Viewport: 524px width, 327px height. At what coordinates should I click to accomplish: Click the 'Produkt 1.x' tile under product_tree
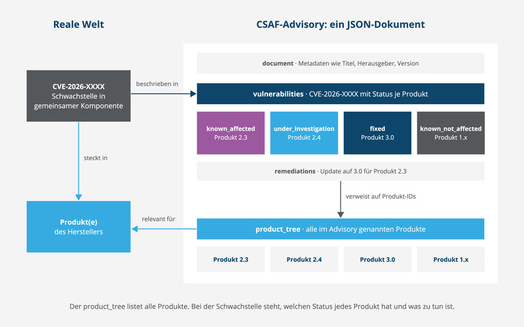(451, 260)
